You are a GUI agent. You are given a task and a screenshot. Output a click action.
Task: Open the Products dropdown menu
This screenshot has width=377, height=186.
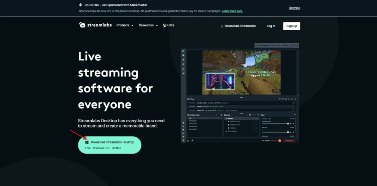pyautogui.click(x=125, y=25)
